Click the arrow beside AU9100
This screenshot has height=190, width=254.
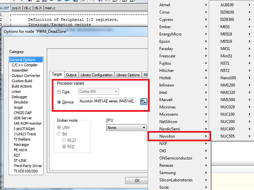(x=250, y=5)
